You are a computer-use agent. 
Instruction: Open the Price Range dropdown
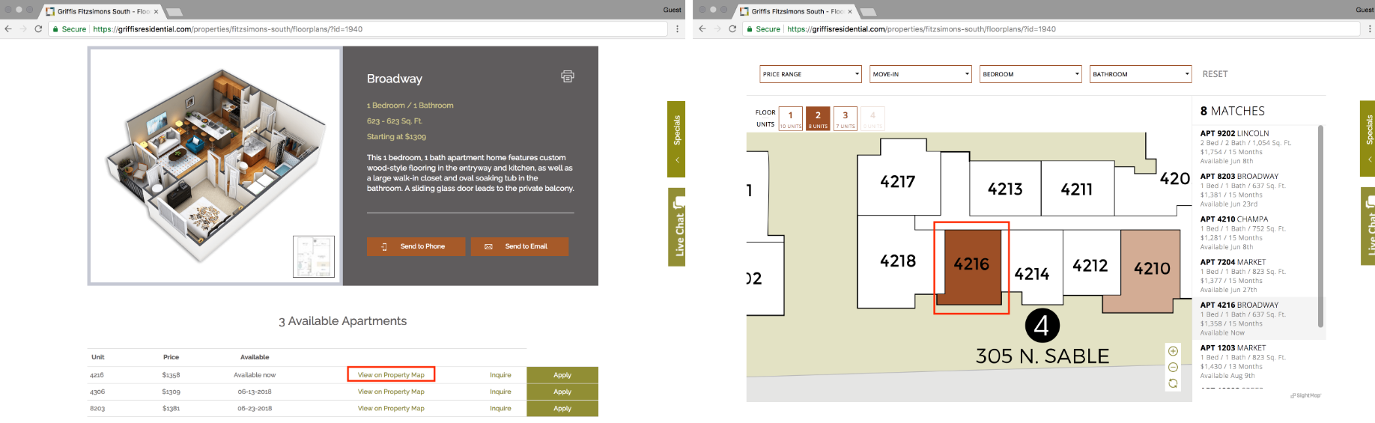pos(810,74)
